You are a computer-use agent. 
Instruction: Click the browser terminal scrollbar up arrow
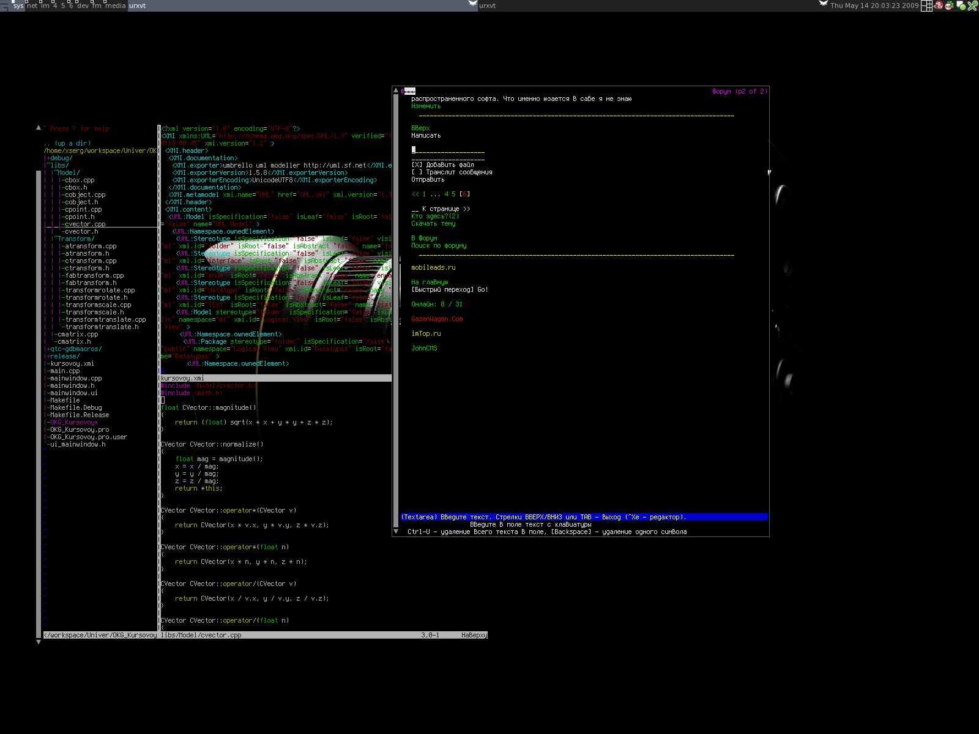coord(396,91)
